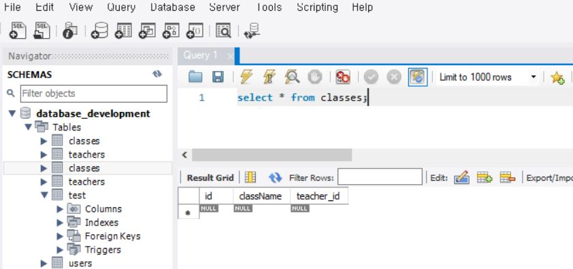The image size is (573, 269).
Task: Collapse the database_development schema
Action: [12, 113]
